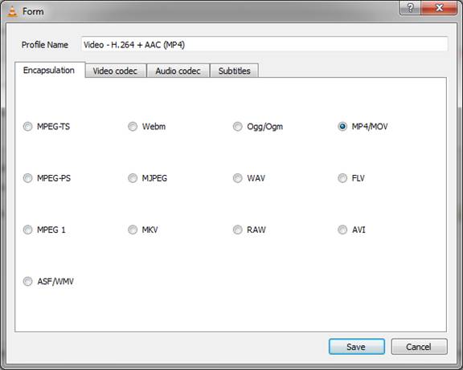Select the FLV format option
Image resolution: width=463 pixels, height=370 pixels.
pos(342,178)
